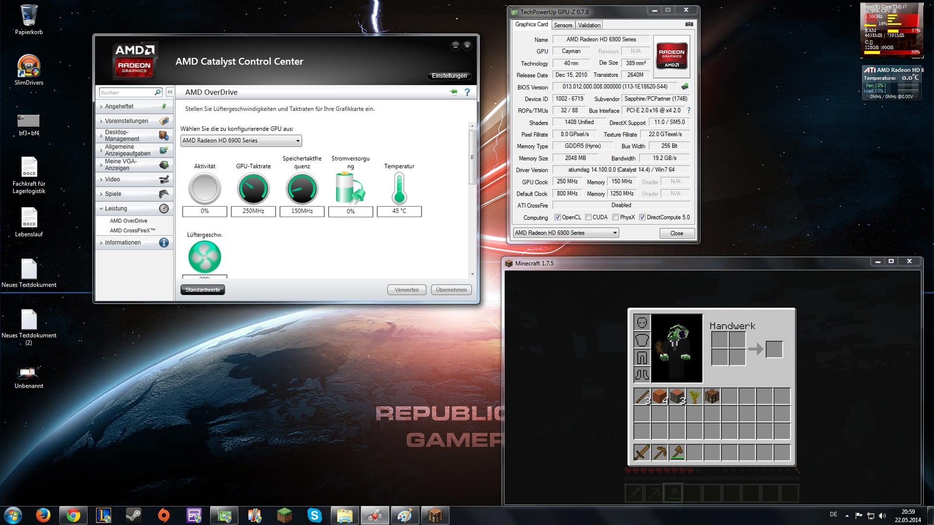934x525 pixels.
Task: Click the Radeon Graphics logo in GPU-Z
Action: [672, 57]
